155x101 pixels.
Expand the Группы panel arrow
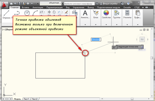117,25
